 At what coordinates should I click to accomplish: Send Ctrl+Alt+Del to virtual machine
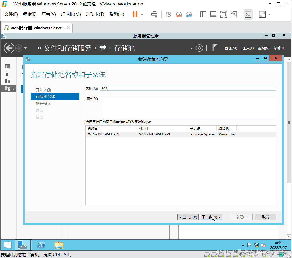coord(154,14)
